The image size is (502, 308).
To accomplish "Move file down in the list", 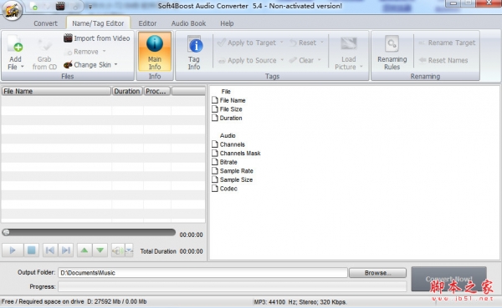I will pyautogui.click(x=100, y=250).
